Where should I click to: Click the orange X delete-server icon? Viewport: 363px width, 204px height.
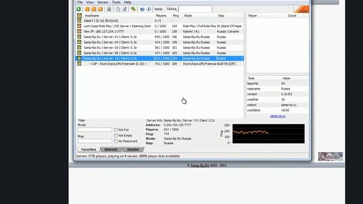(x=94, y=9)
